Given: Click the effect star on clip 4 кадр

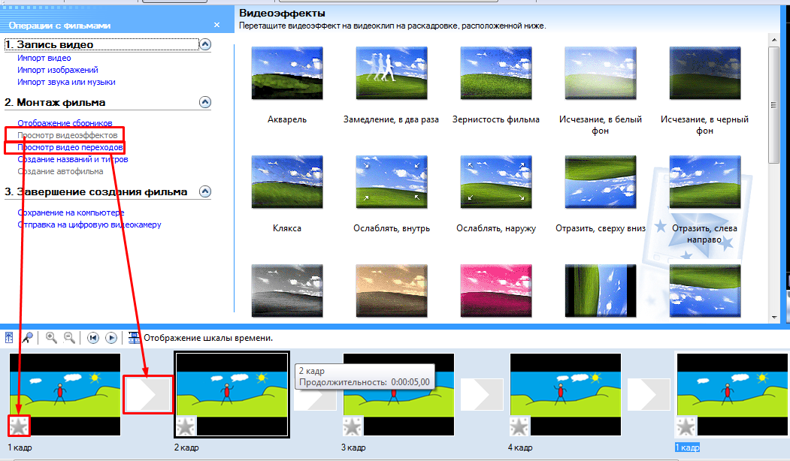Looking at the screenshot, I should [x=520, y=426].
